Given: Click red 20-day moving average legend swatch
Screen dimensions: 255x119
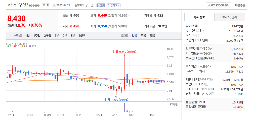Looking at the screenshot, I should [x=15, y=46].
